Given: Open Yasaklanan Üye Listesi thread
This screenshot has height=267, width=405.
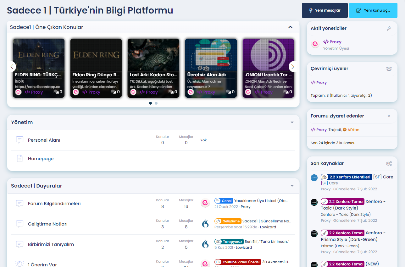Looking at the screenshot, I should click(x=261, y=201).
